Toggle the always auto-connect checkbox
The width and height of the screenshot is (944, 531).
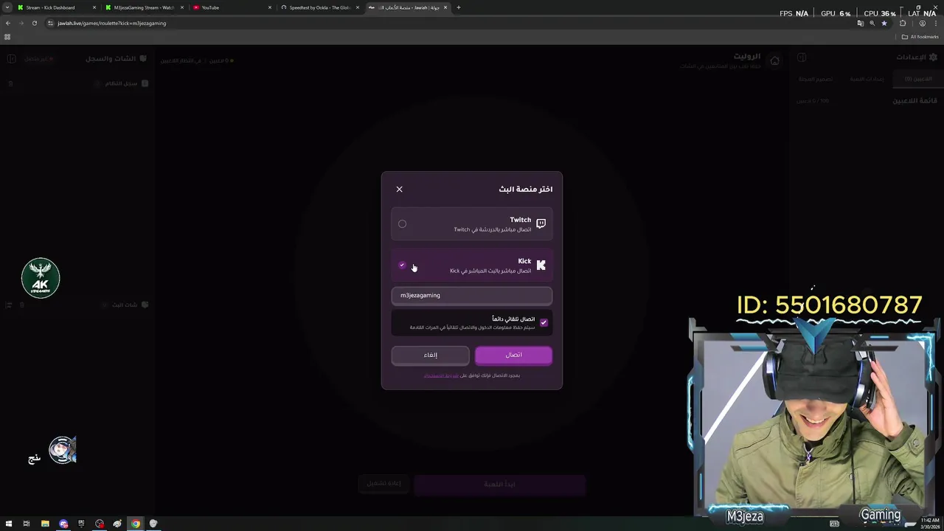point(544,322)
